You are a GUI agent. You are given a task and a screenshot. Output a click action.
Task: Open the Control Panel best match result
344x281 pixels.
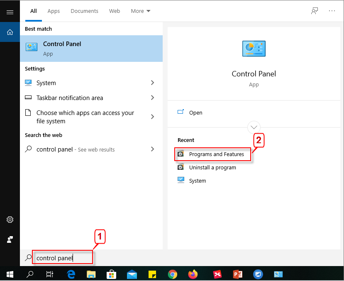[91, 49]
